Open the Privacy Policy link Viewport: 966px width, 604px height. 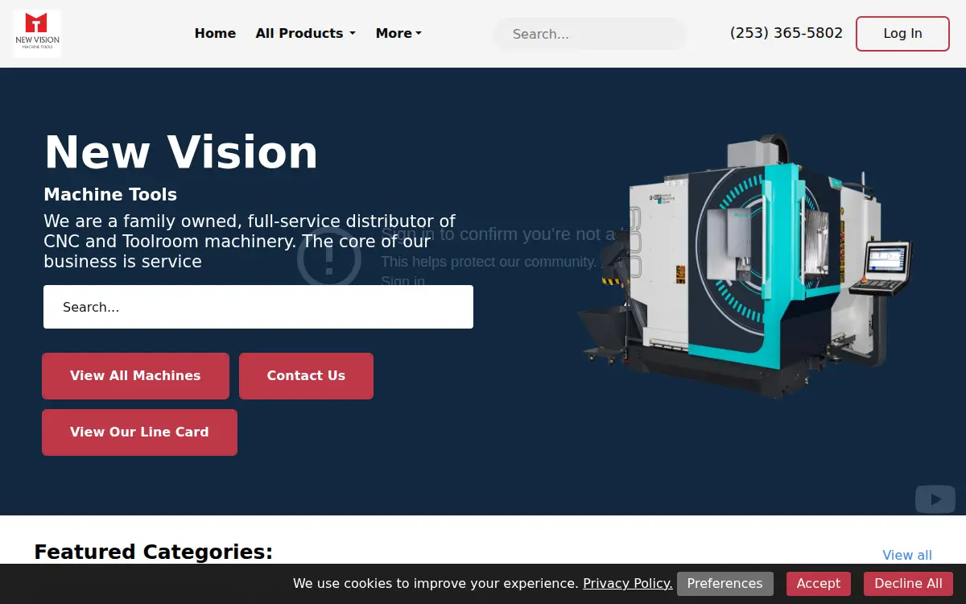point(628,584)
